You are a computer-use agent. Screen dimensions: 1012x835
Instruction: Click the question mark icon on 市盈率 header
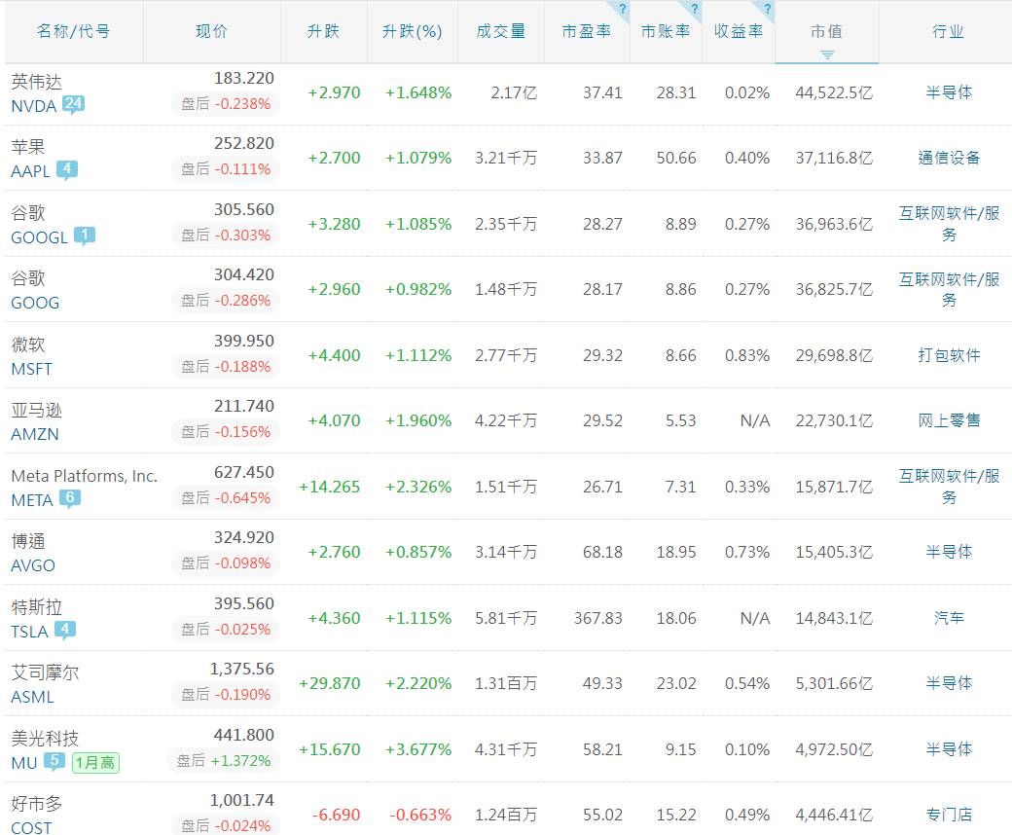point(624,10)
